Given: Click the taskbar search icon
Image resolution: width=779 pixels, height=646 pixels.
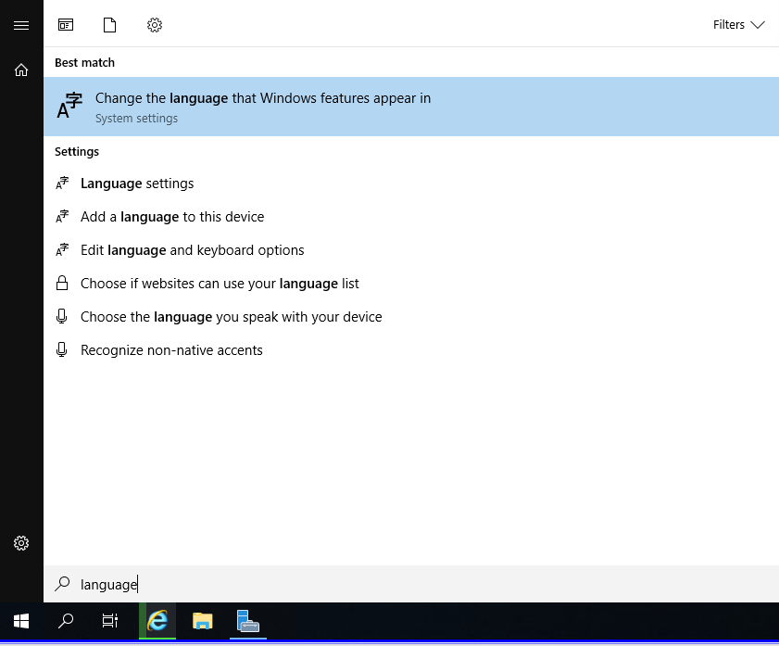Looking at the screenshot, I should 65,621.
